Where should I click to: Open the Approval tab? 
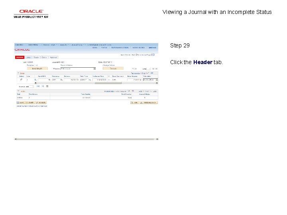point(53,57)
